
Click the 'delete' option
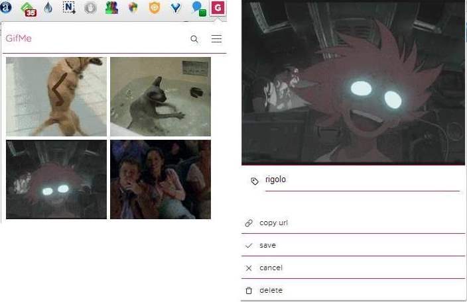pyautogui.click(x=353, y=290)
